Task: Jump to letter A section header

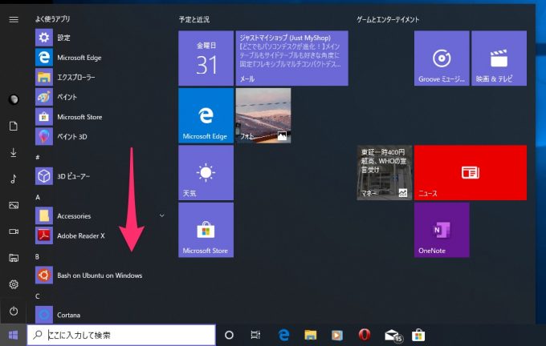Action: click(38, 197)
